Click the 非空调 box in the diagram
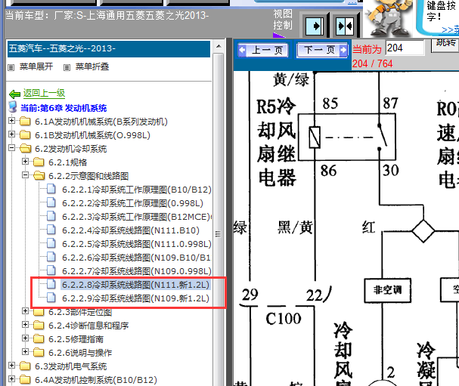This screenshot has width=459, height=386. [388, 290]
